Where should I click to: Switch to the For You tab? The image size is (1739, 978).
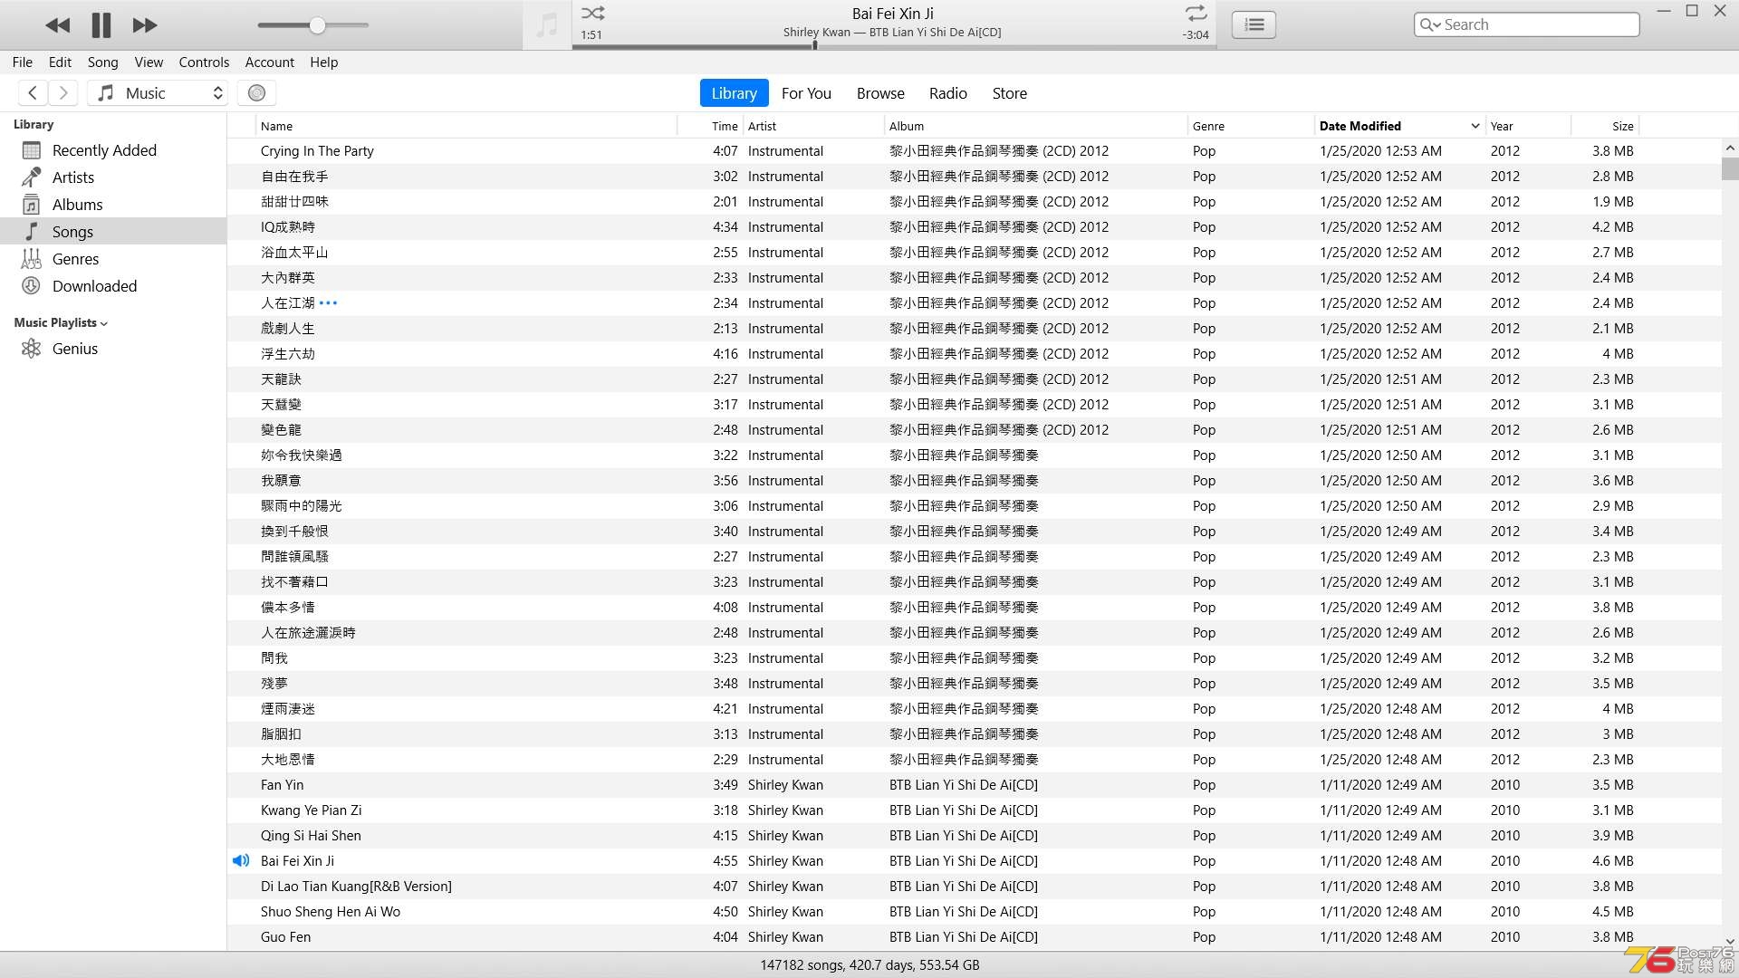pyautogui.click(x=806, y=93)
